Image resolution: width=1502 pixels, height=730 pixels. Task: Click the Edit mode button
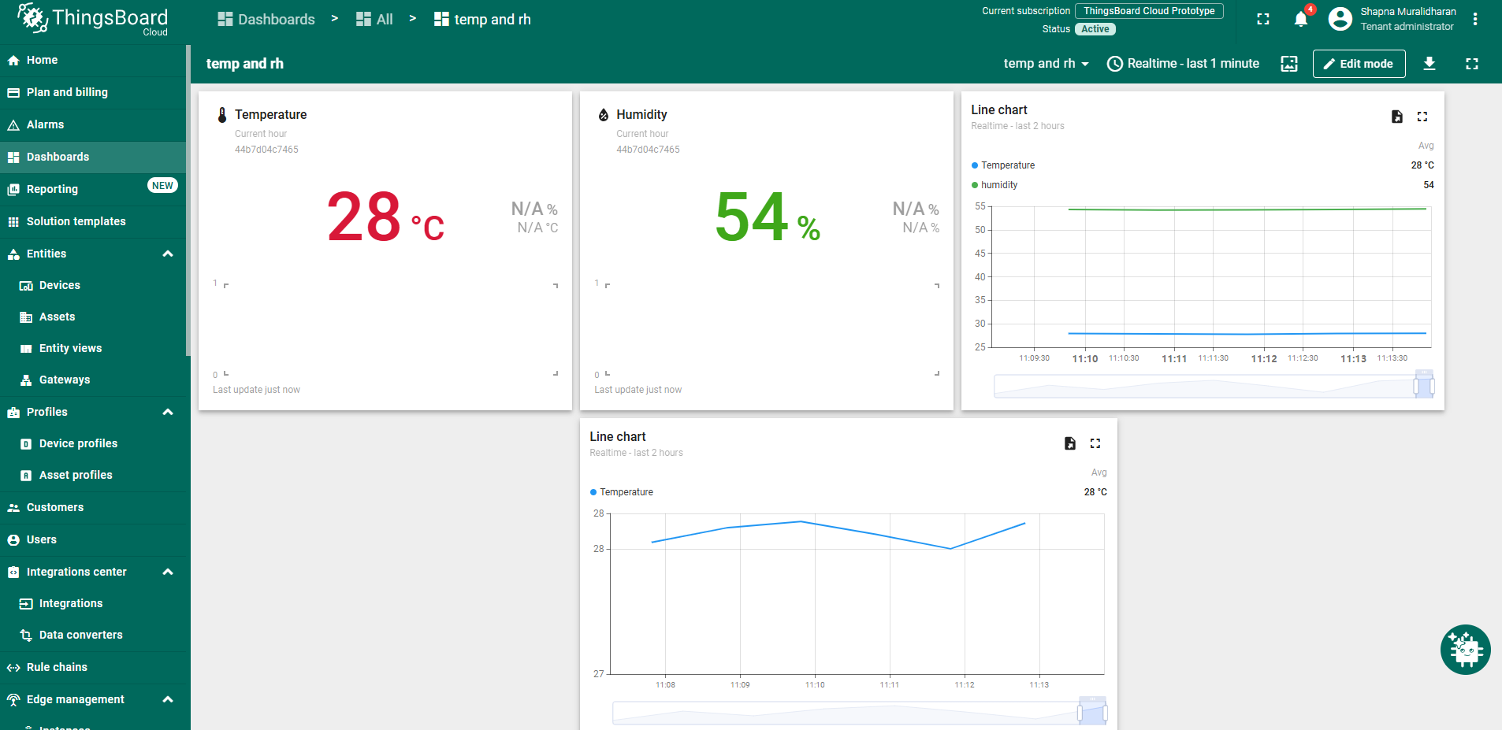(x=1359, y=64)
